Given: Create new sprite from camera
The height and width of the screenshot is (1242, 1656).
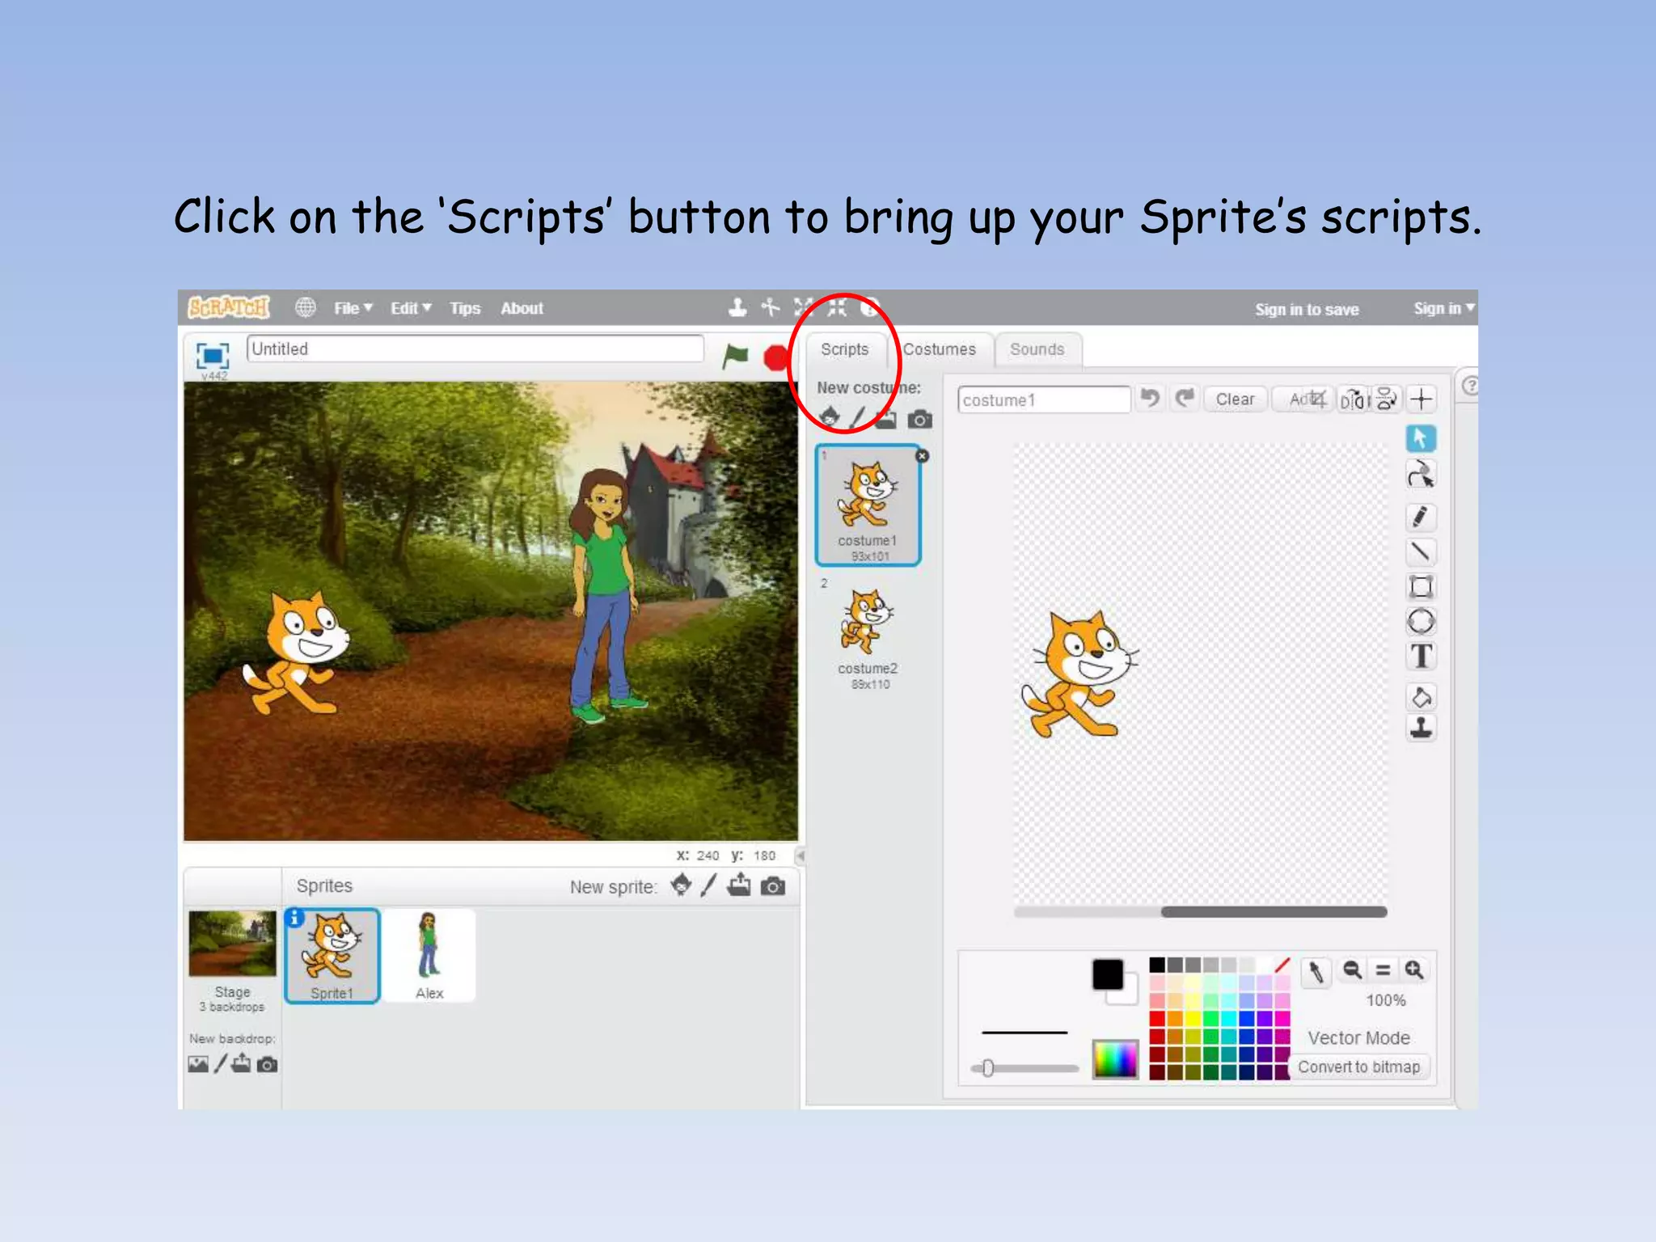Looking at the screenshot, I should point(773,887).
